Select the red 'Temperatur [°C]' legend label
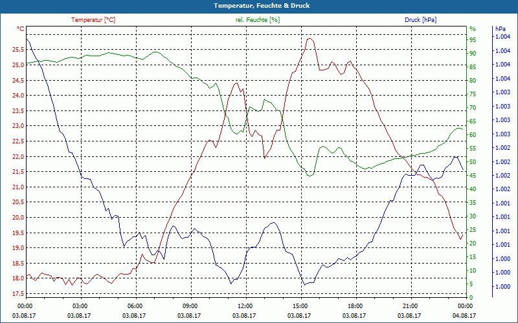This screenshot has width=518, height=323. pyautogui.click(x=93, y=20)
